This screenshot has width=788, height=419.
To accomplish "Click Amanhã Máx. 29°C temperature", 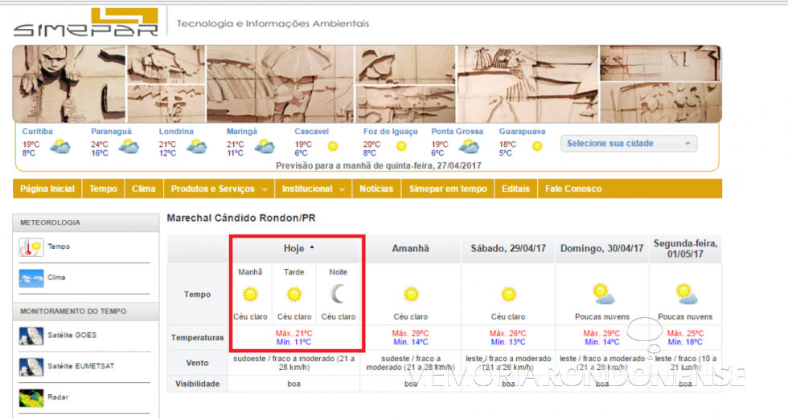I will pyautogui.click(x=411, y=333).
